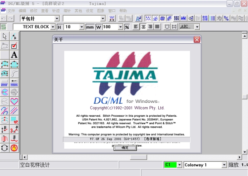Select the lettering A tool
248x176 pixels.
[14, 55]
